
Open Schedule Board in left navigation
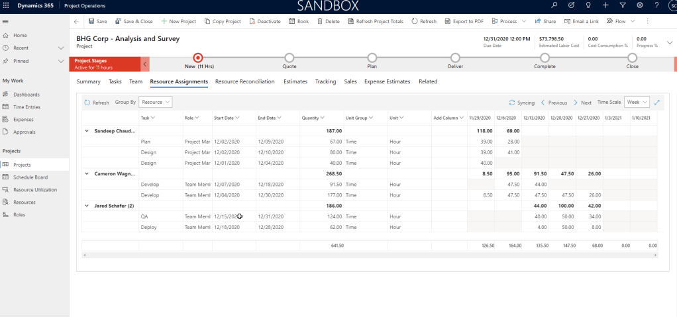(30, 177)
